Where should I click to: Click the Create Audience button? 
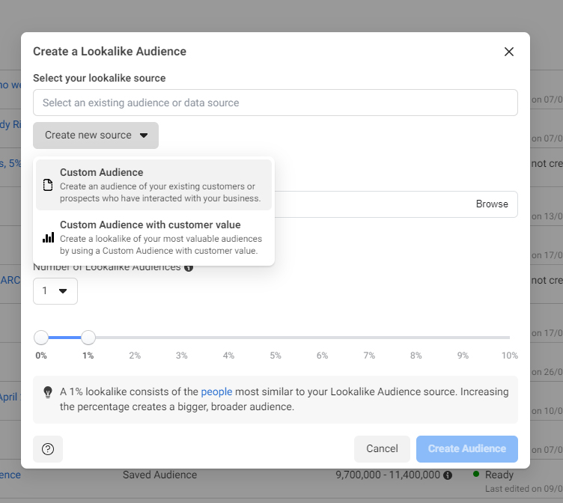tap(467, 448)
